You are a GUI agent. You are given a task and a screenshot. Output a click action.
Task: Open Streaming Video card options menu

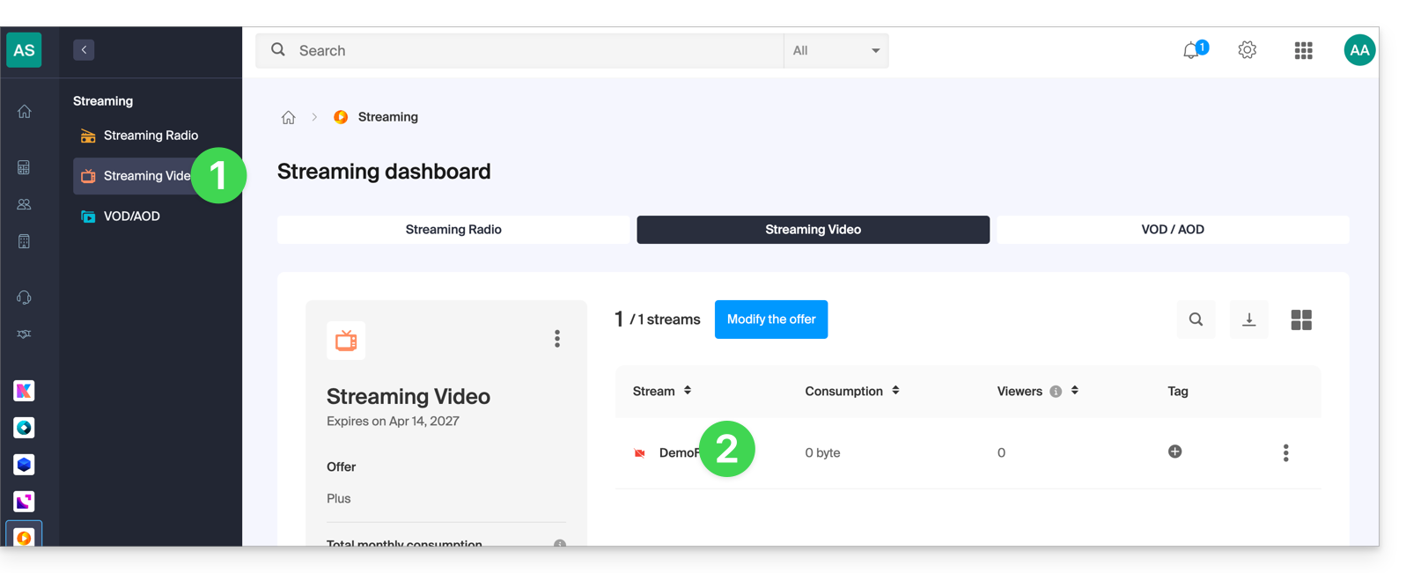point(557,339)
